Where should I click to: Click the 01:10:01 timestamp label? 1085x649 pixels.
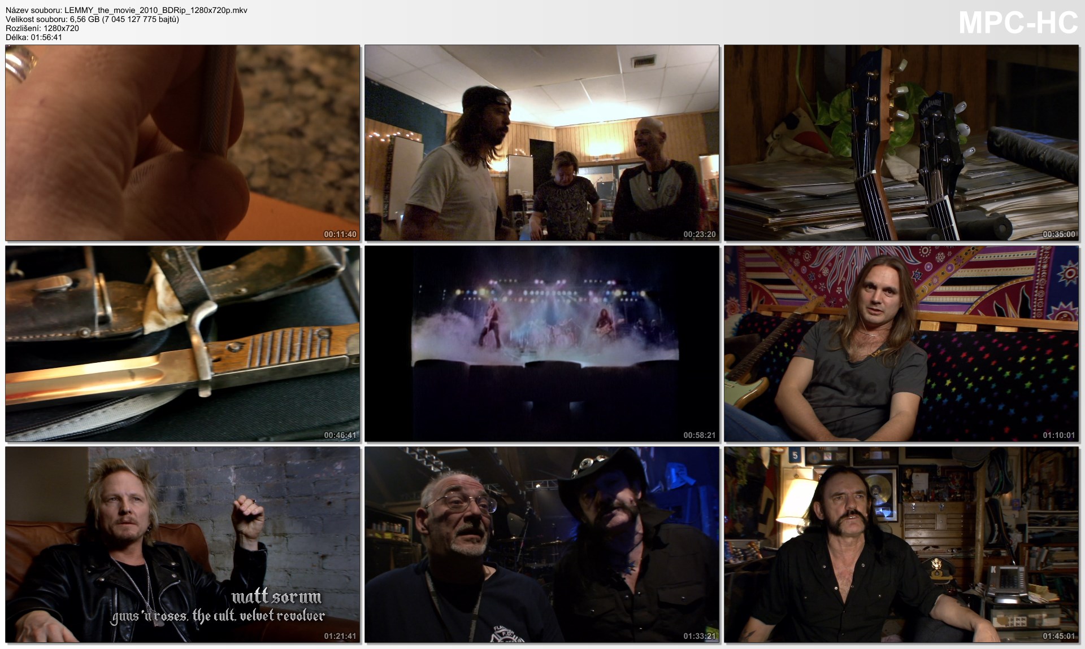(1058, 435)
